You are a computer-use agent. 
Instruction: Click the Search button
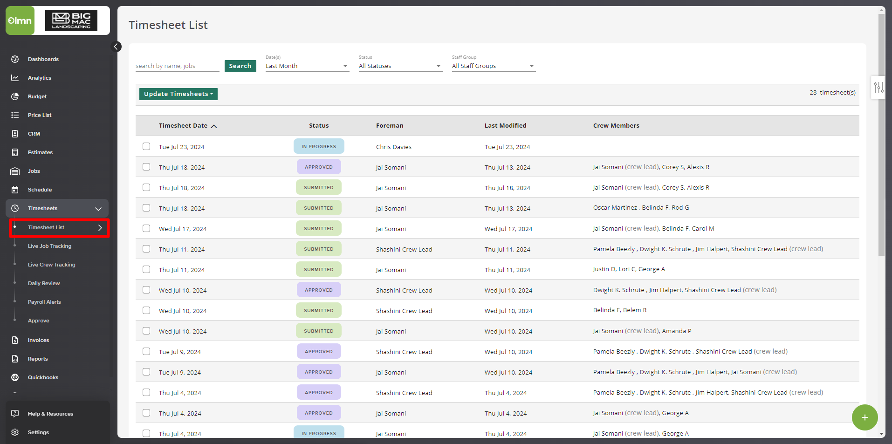[240, 66]
